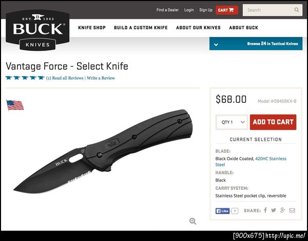Focus the Search input field

click(x=273, y=10)
